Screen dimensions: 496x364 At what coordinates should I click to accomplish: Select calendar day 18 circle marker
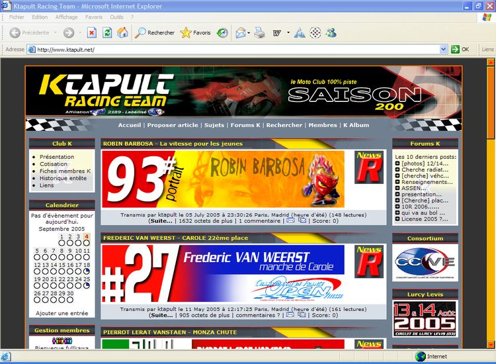tap(87, 271)
